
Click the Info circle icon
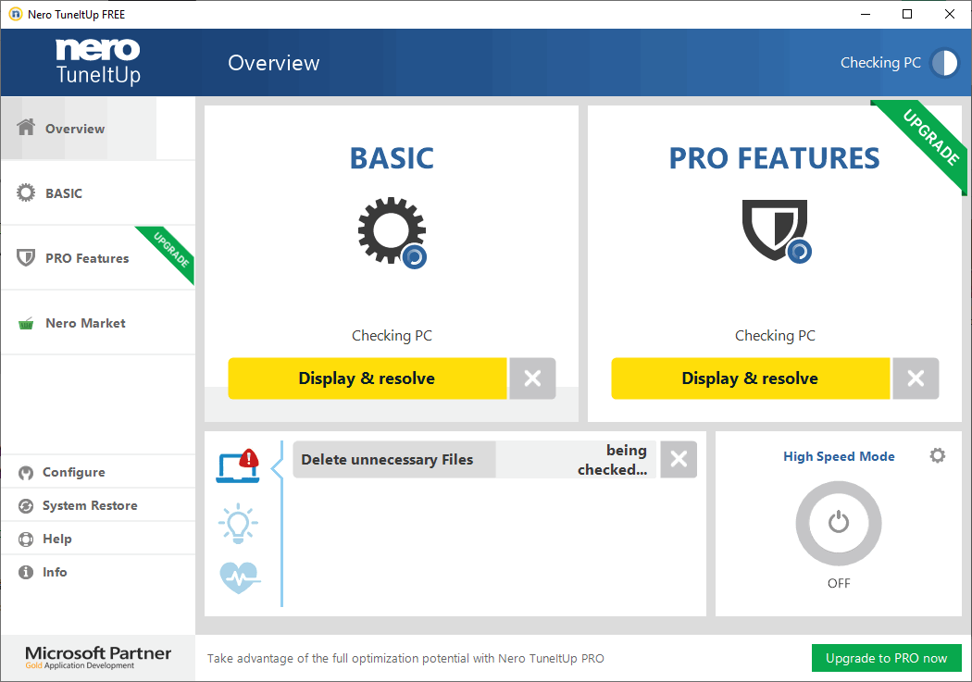pos(26,573)
